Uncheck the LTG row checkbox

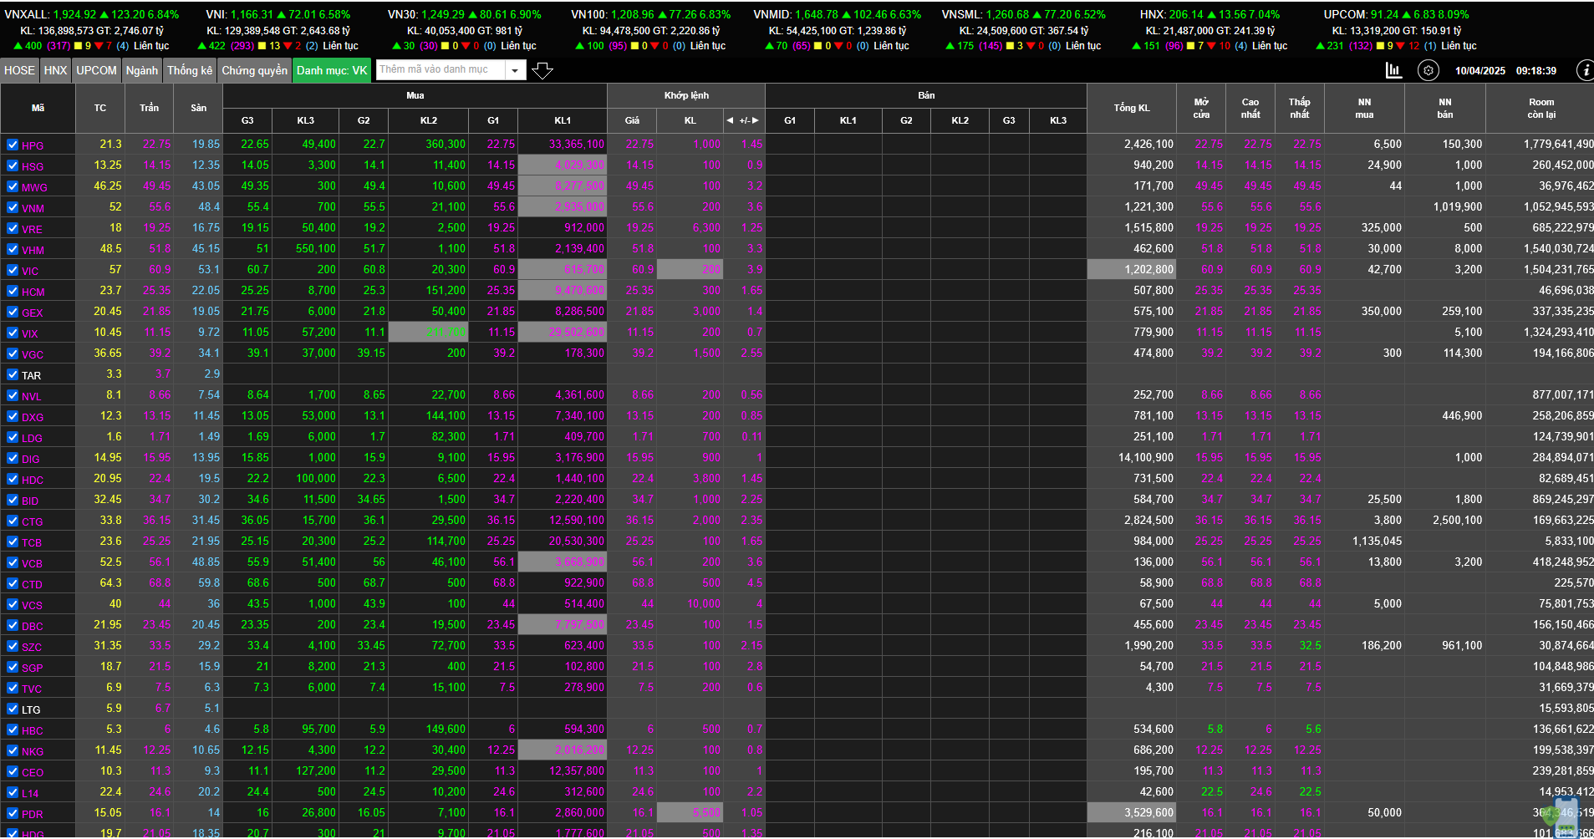click(13, 709)
